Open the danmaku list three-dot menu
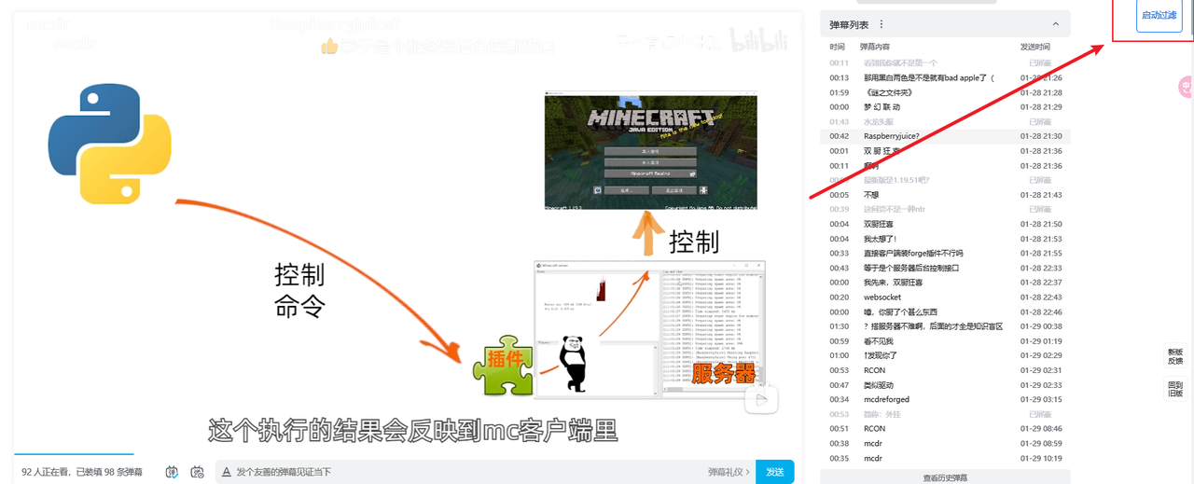 [882, 24]
